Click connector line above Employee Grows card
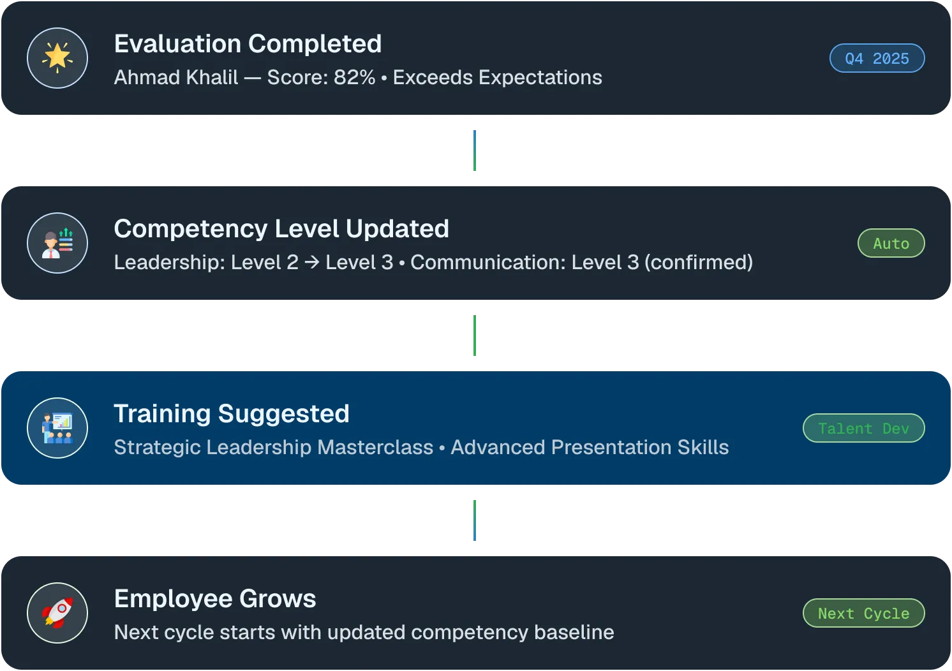The width and height of the screenshot is (952, 671). [475, 520]
